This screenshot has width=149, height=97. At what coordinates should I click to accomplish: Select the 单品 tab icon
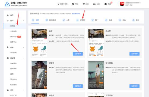click(106, 20)
